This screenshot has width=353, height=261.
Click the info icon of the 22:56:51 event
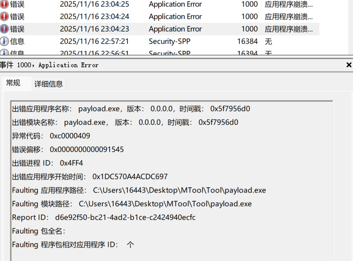(4, 53)
